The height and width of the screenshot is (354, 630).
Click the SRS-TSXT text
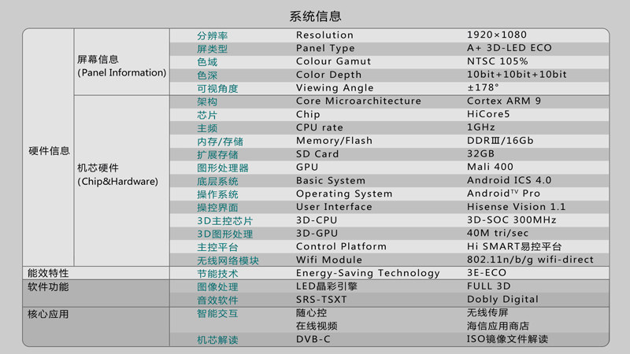[x=321, y=300]
